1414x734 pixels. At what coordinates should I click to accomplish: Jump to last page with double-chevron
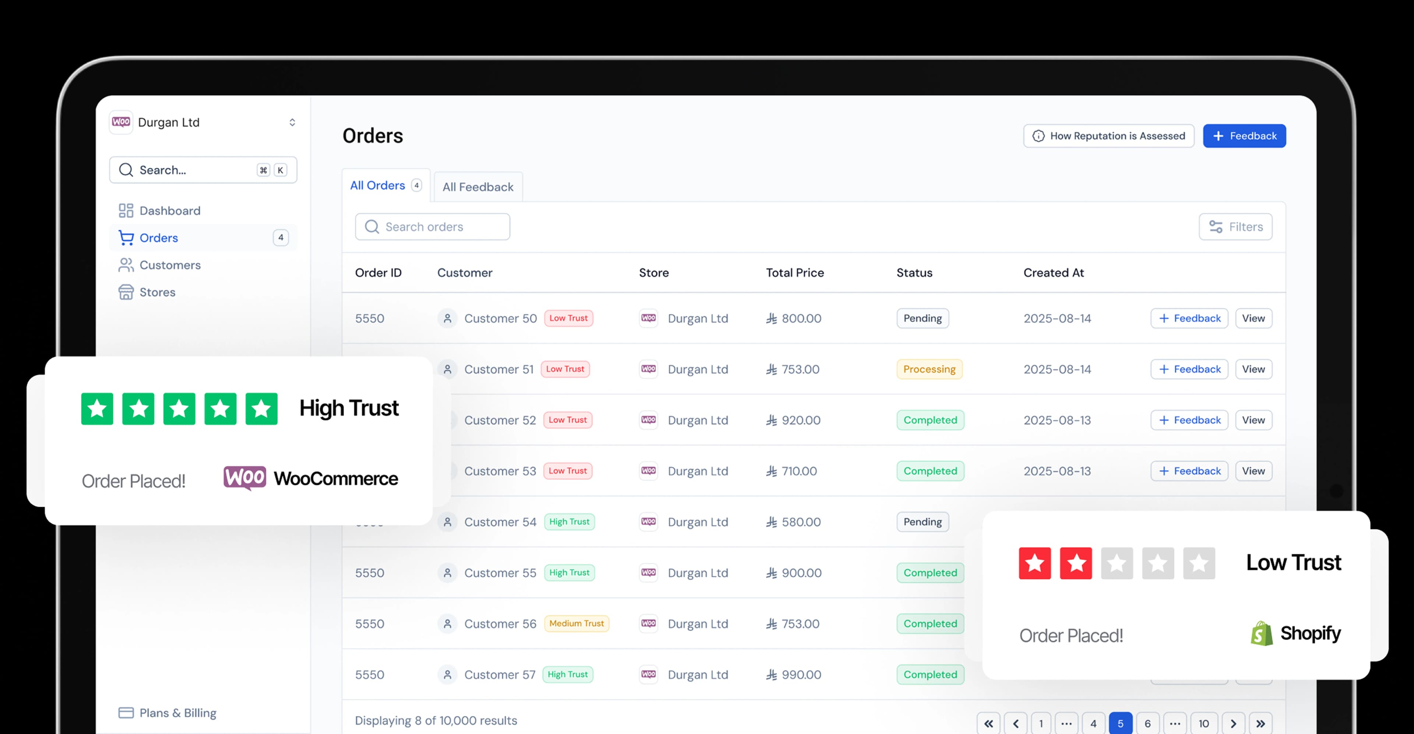tap(1260, 724)
